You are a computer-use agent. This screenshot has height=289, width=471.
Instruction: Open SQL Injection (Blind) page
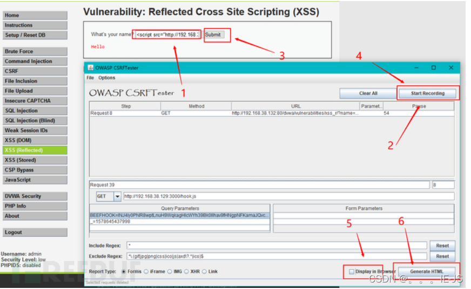35,121
